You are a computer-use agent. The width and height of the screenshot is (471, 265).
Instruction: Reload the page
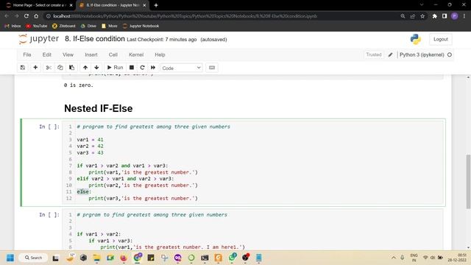[x=26, y=16]
